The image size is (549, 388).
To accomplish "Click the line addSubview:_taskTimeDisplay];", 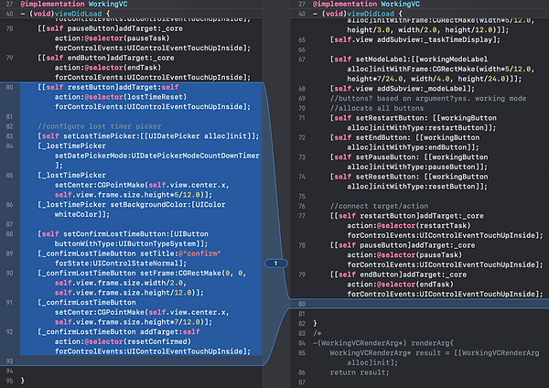I will (415, 40).
